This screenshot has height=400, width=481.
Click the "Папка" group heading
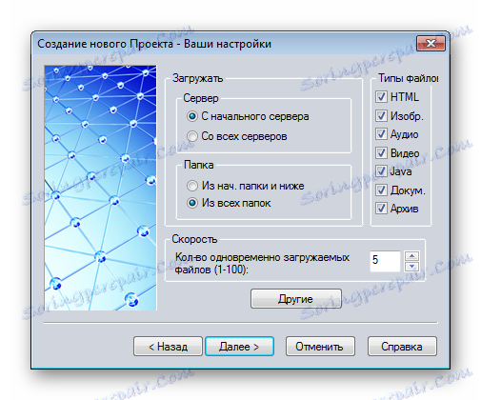pyautogui.click(x=199, y=165)
